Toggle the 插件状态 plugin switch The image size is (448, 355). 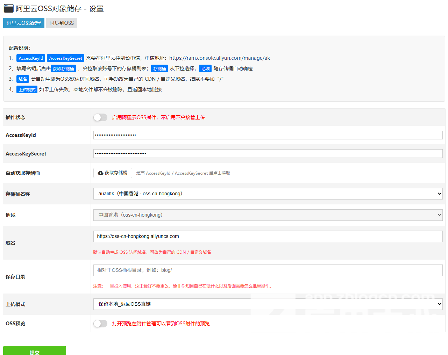100,117
